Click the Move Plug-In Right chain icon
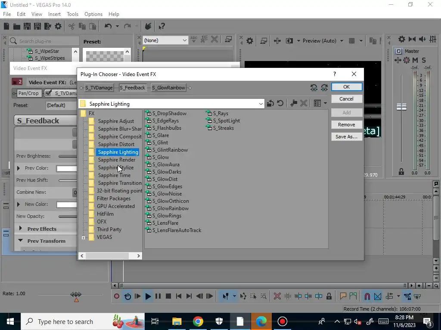Screen dimensions: 441x330 [x=324, y=88]
